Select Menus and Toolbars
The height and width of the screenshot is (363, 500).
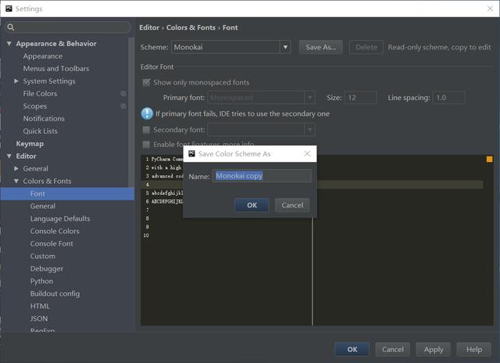click(x=56, y=69)
